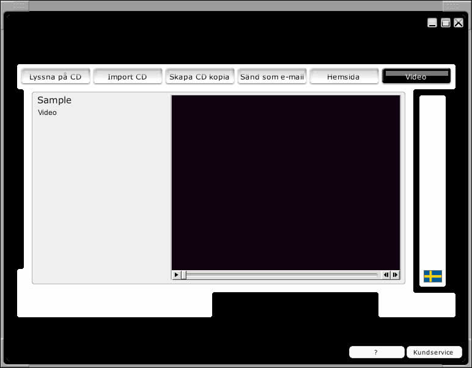This screenshot has height=368, width=472.
Task: Open Kundservice customer support
Action: [x=433, y=352]
